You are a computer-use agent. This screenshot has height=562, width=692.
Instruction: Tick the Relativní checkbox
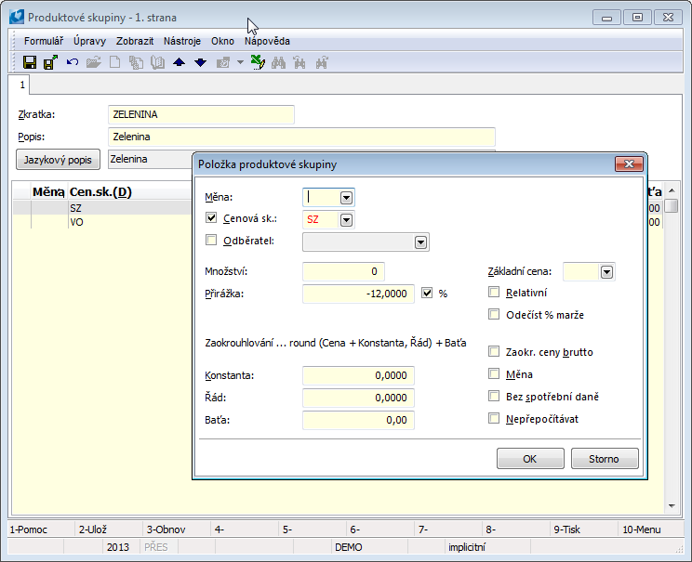point(495,293)
